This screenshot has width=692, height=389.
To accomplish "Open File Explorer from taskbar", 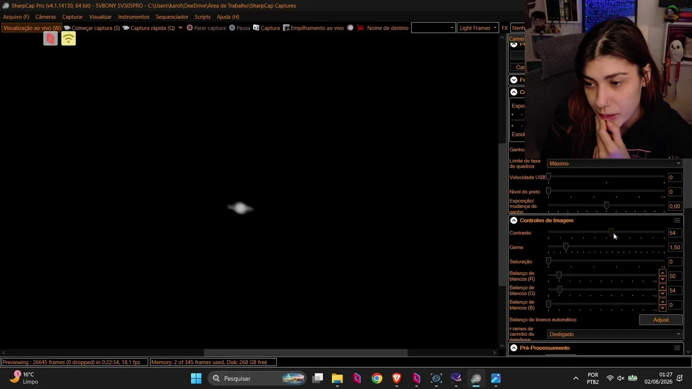I will click(337, 378).
